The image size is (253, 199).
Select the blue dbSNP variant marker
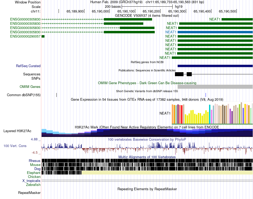[x=206, y=95]
